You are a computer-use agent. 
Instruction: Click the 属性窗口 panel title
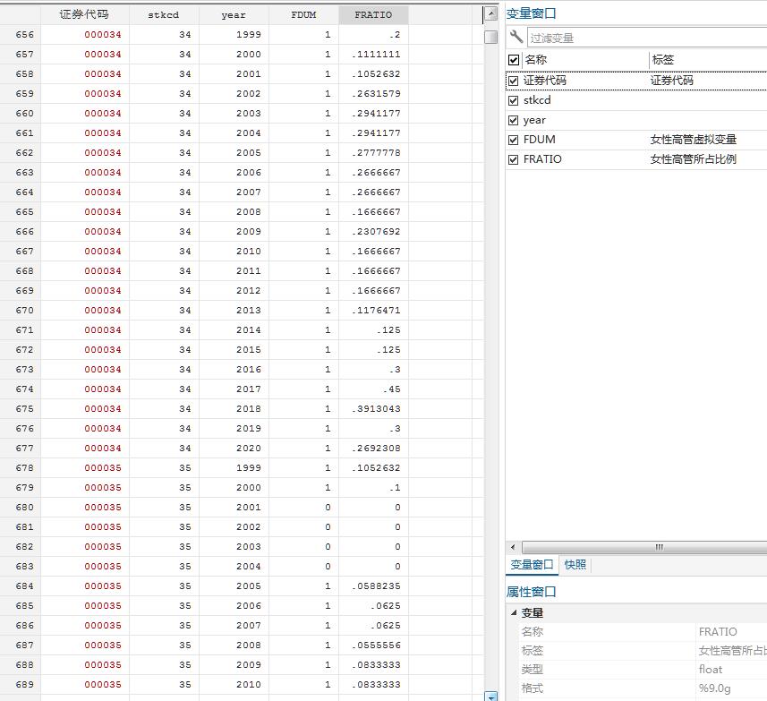531,592
